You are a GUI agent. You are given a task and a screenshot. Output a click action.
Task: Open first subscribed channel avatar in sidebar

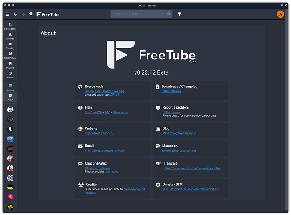(x=10, y=109)
